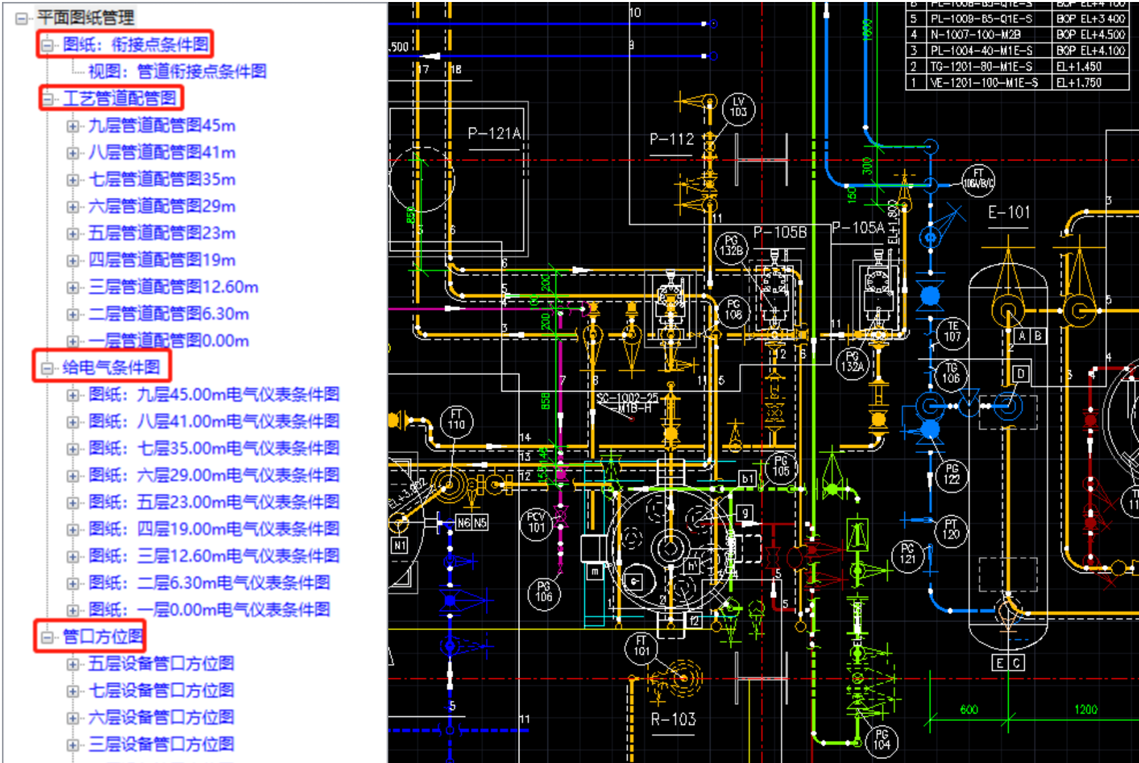The width and height of the screenshot is (1139, 763).
Task: Open 五层设备管口方位图 entry
Action: (x=161, y=663)
